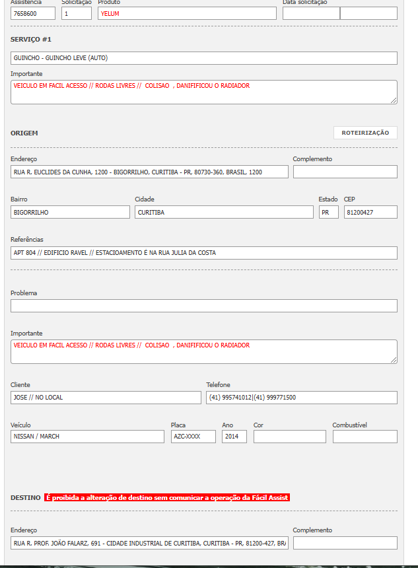This screenshot has width=418, height=568.
Task: Click the Importante textarea under Serviço #1
Action: click(204, 92)
